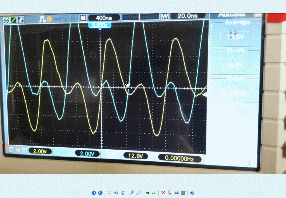The height and width of the screenshot is (198, 286).
Task: Zoom out of the image
Action: pos(139,193)
